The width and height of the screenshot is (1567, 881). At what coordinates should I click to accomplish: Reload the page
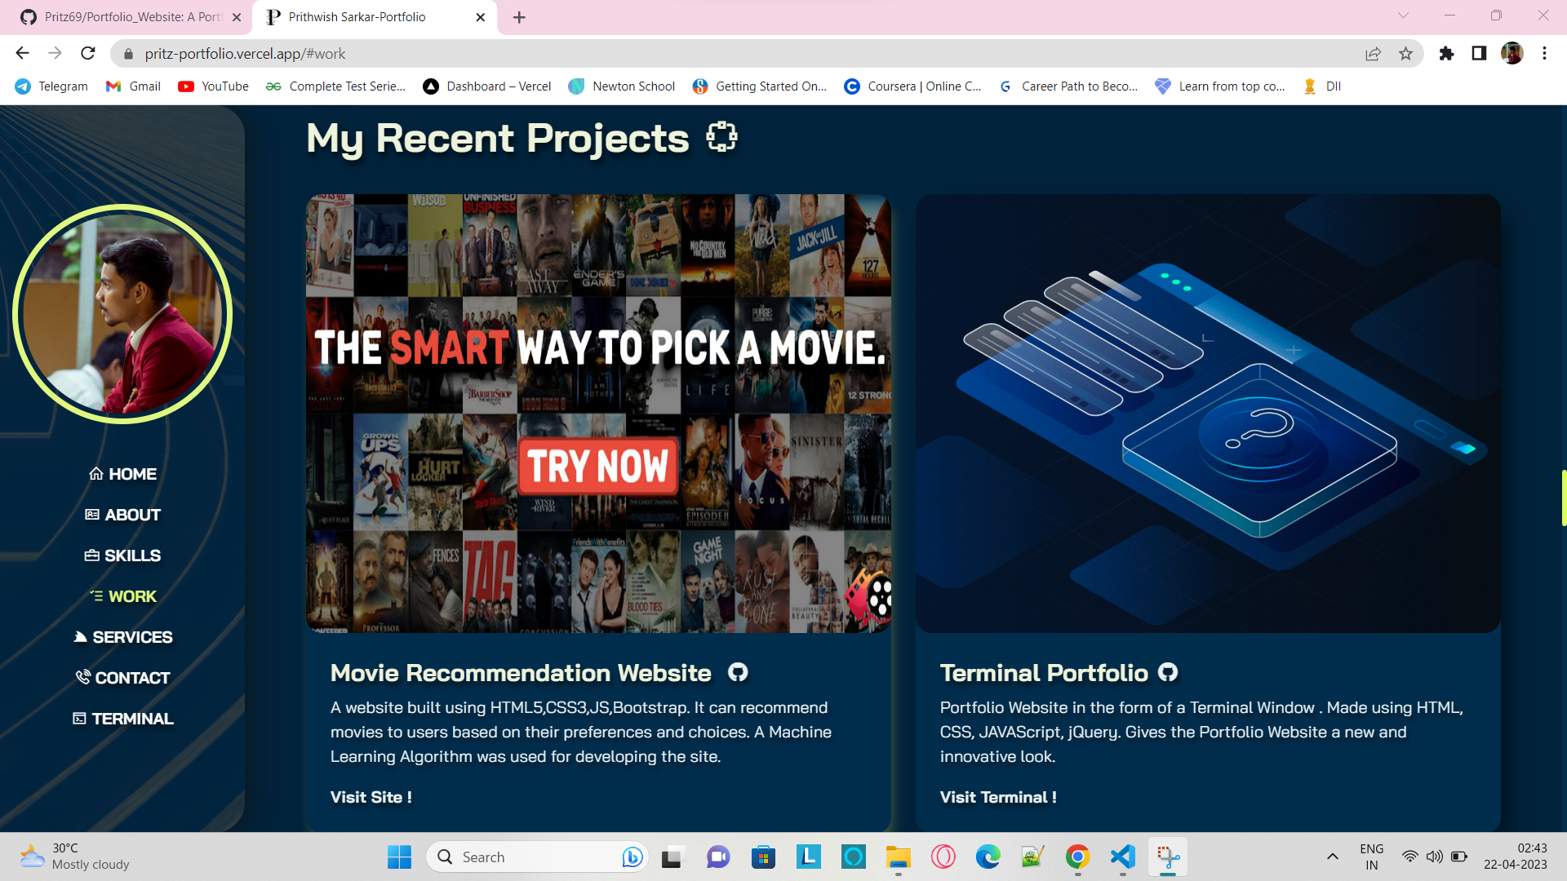point(88,54)
